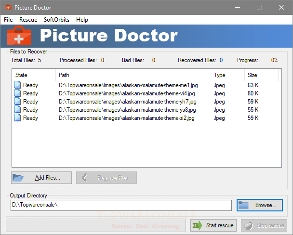Click the Picture Doctor title bar app icon
Viewport: 293px width, 235px height.
(8, 7)
